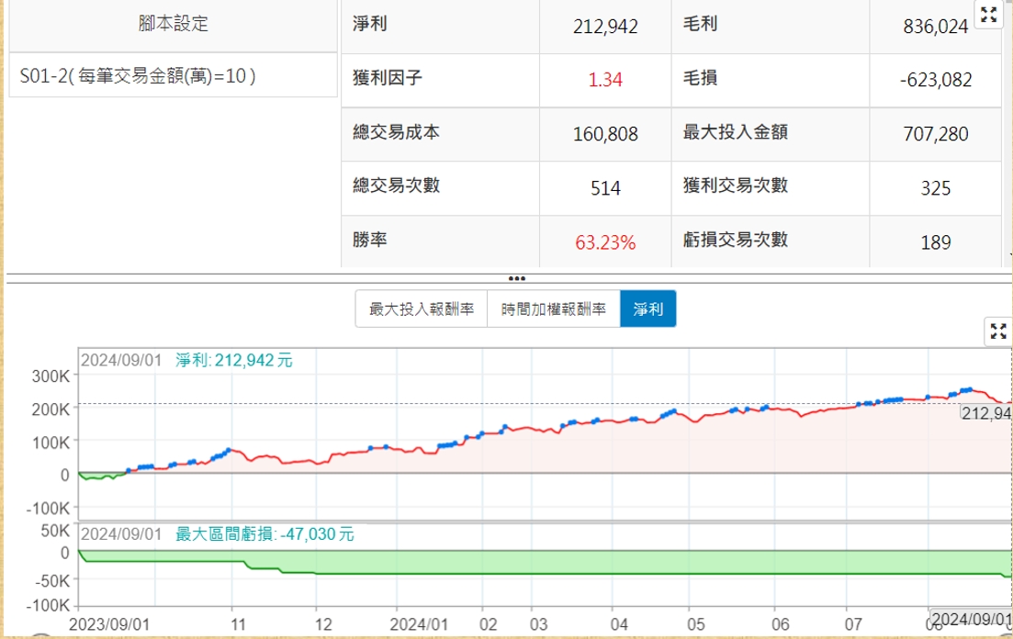
Task: Click the 虧損交易次數 label cell
Action: coord(736,241)
